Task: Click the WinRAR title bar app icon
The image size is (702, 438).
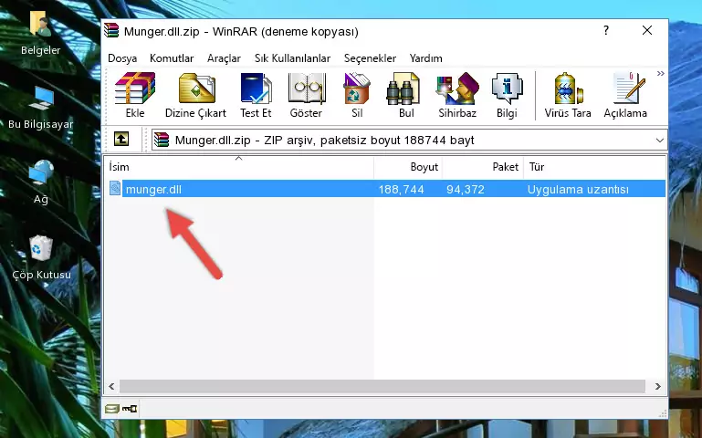Action: click(111, 30)
